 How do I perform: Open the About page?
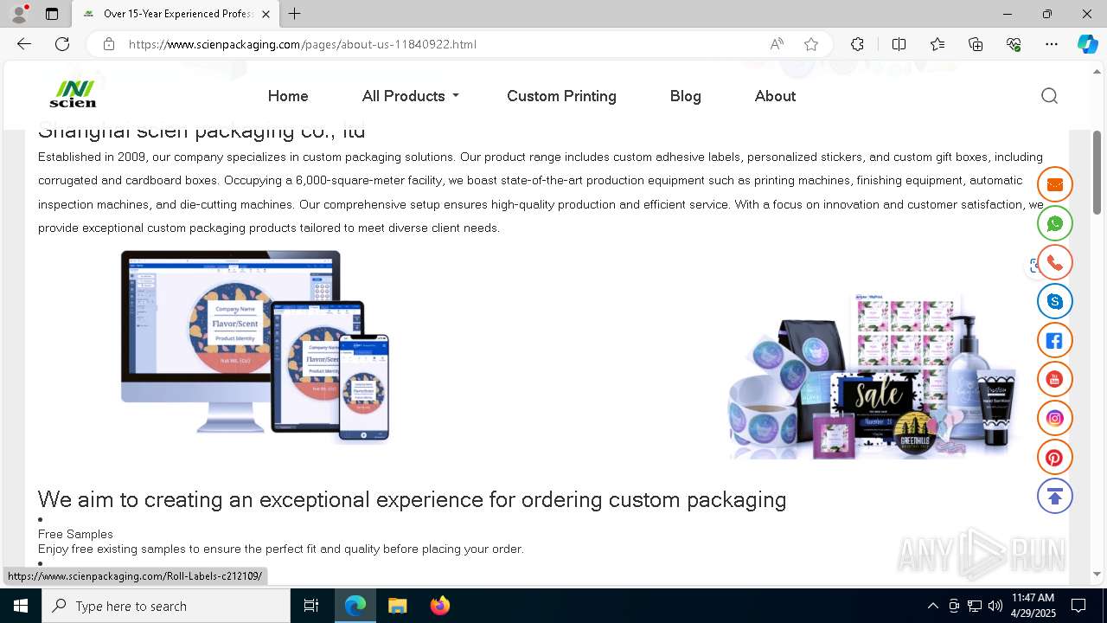point(775,96)
